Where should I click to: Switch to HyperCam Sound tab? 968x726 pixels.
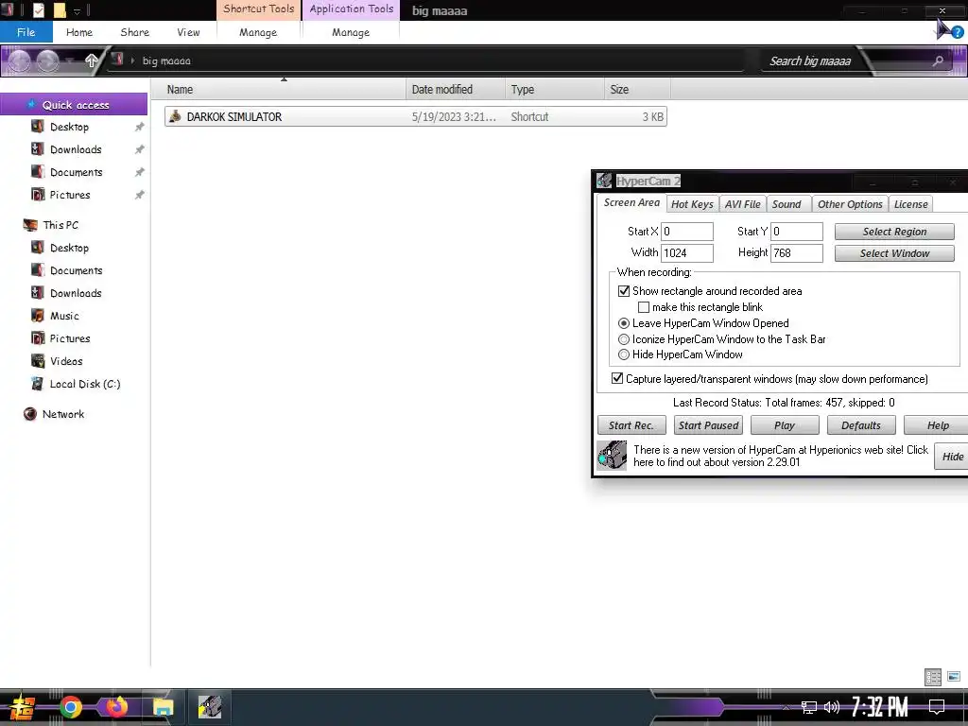point(786,204)
